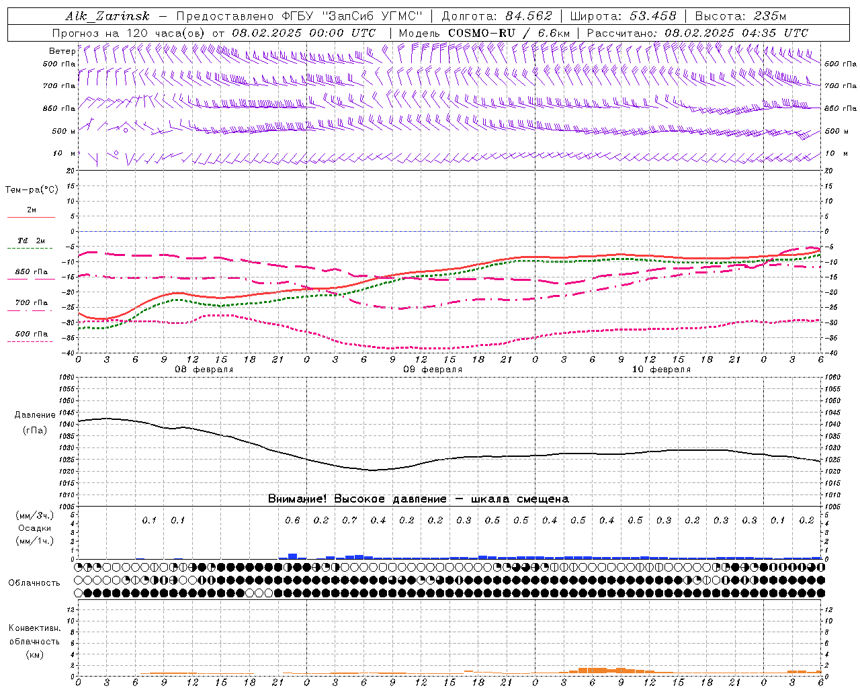Click the Широта: 53.458 value
Viewport: 860px width, 688px height.
coord(623,16)
